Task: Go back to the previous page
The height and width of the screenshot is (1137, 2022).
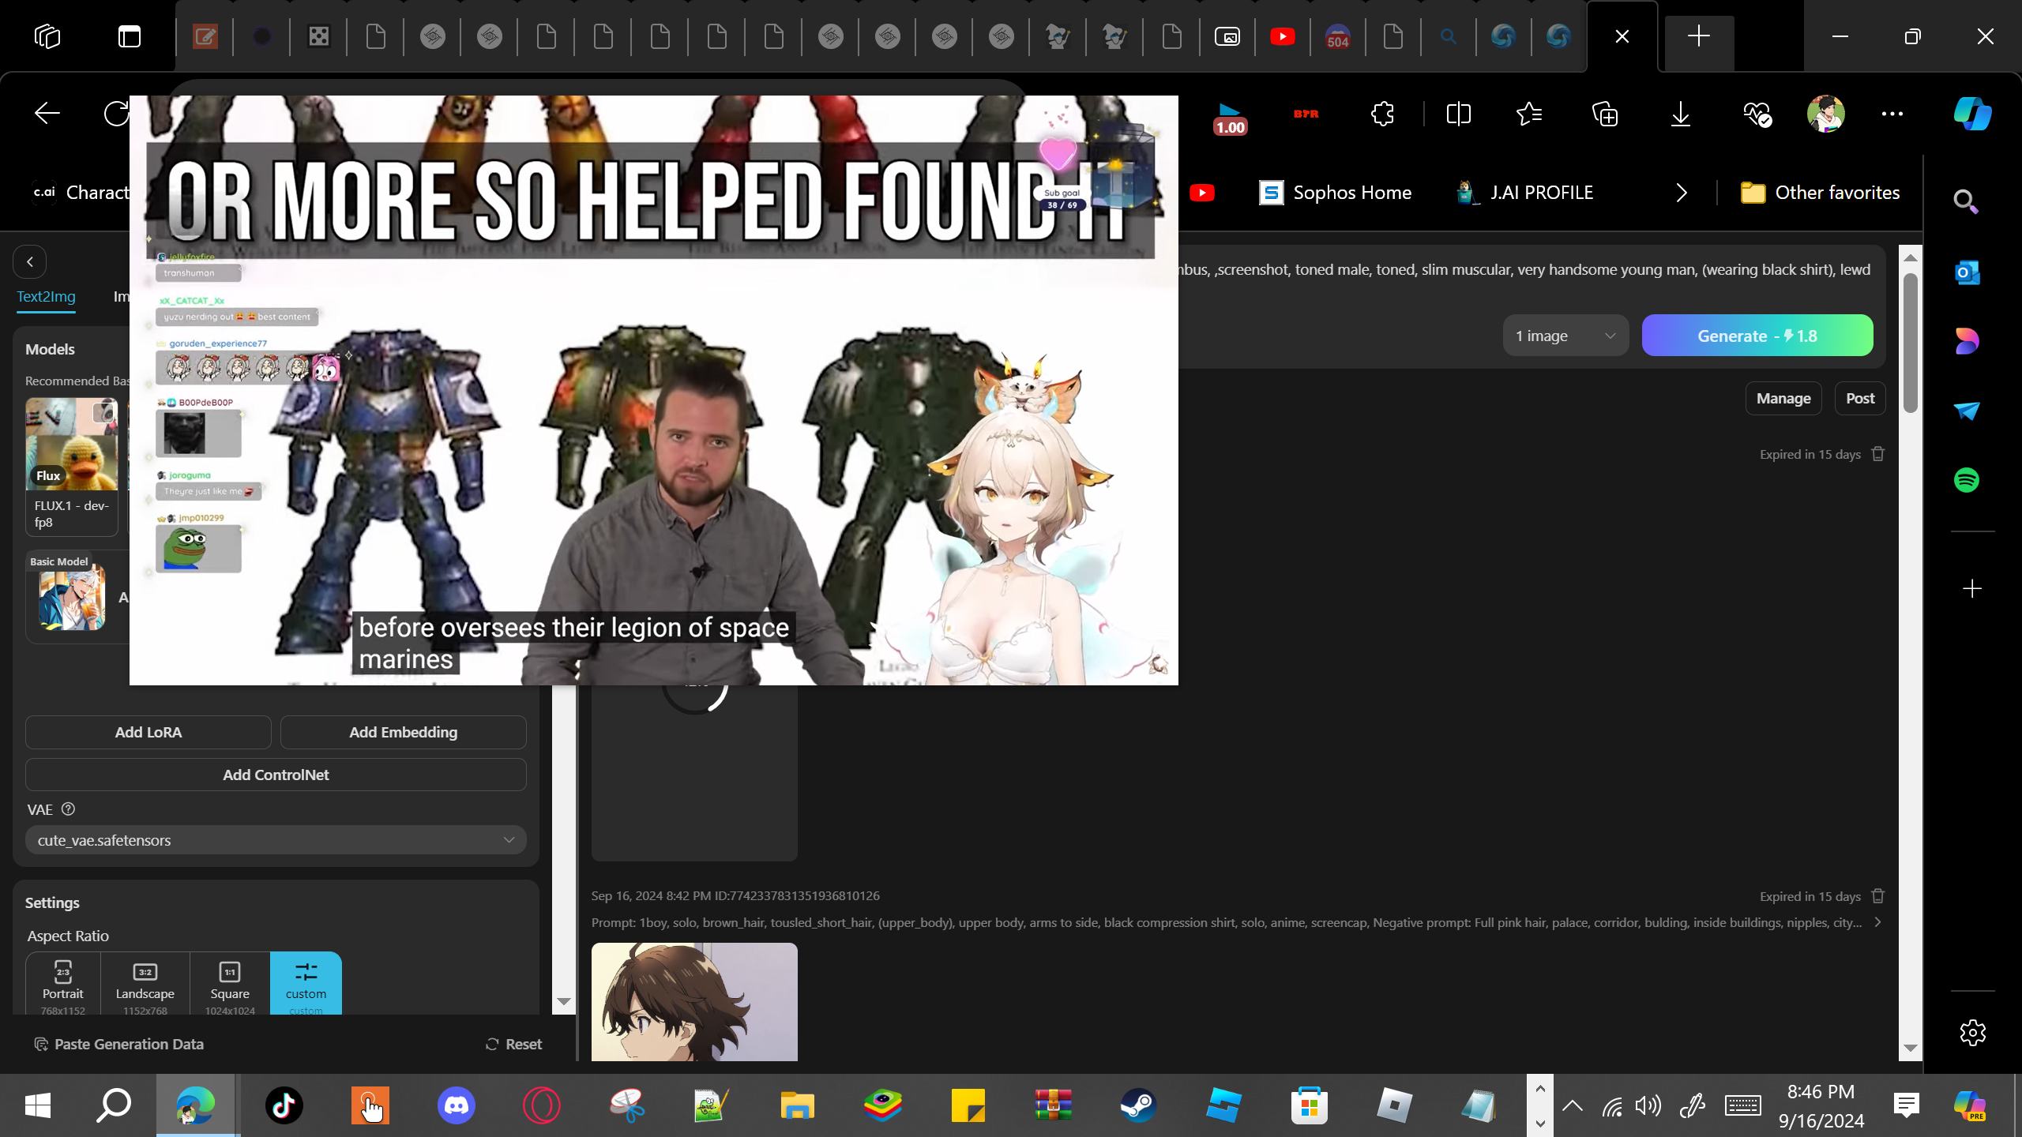Action: [x=47, y=114]
